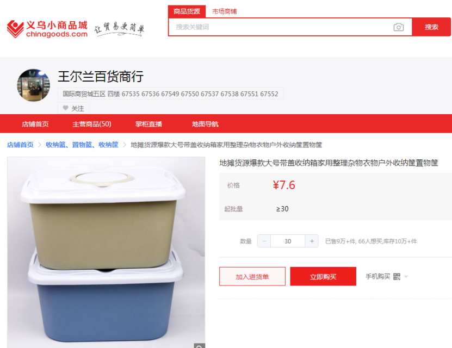Open the shop avatar photo
452x348 pixels.
point(33,85)
